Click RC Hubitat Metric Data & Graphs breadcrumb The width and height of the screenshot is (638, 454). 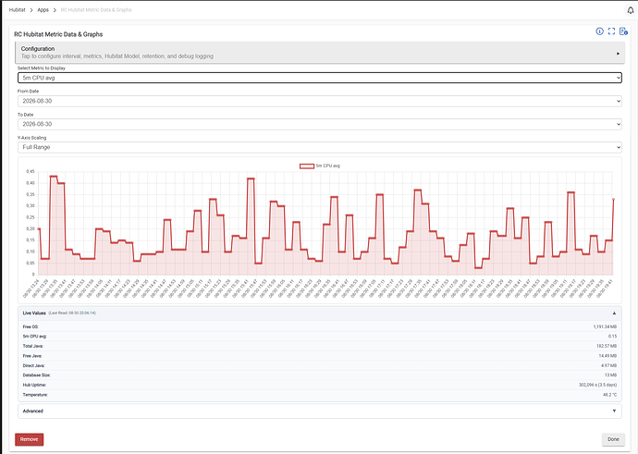coord(96,10)
